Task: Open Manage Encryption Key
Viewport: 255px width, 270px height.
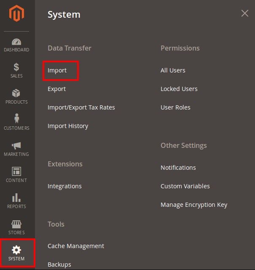Action: pos(194,205)
